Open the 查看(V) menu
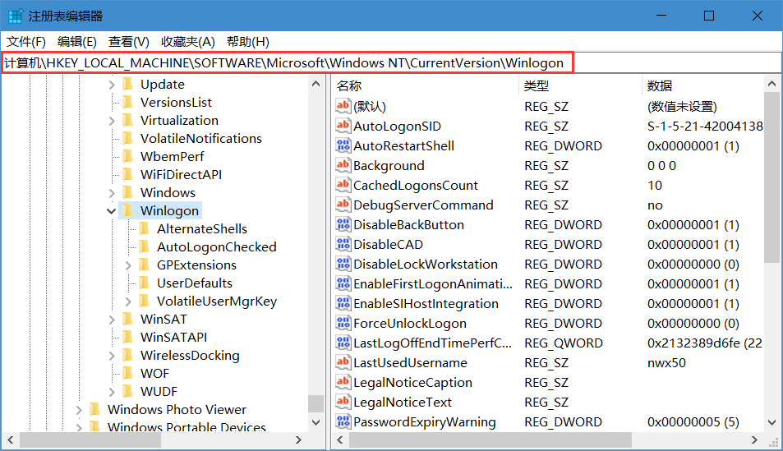783x451 pixels. click(129, 41)
